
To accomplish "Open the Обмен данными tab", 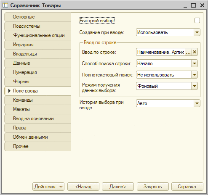I will coord(37,137).
